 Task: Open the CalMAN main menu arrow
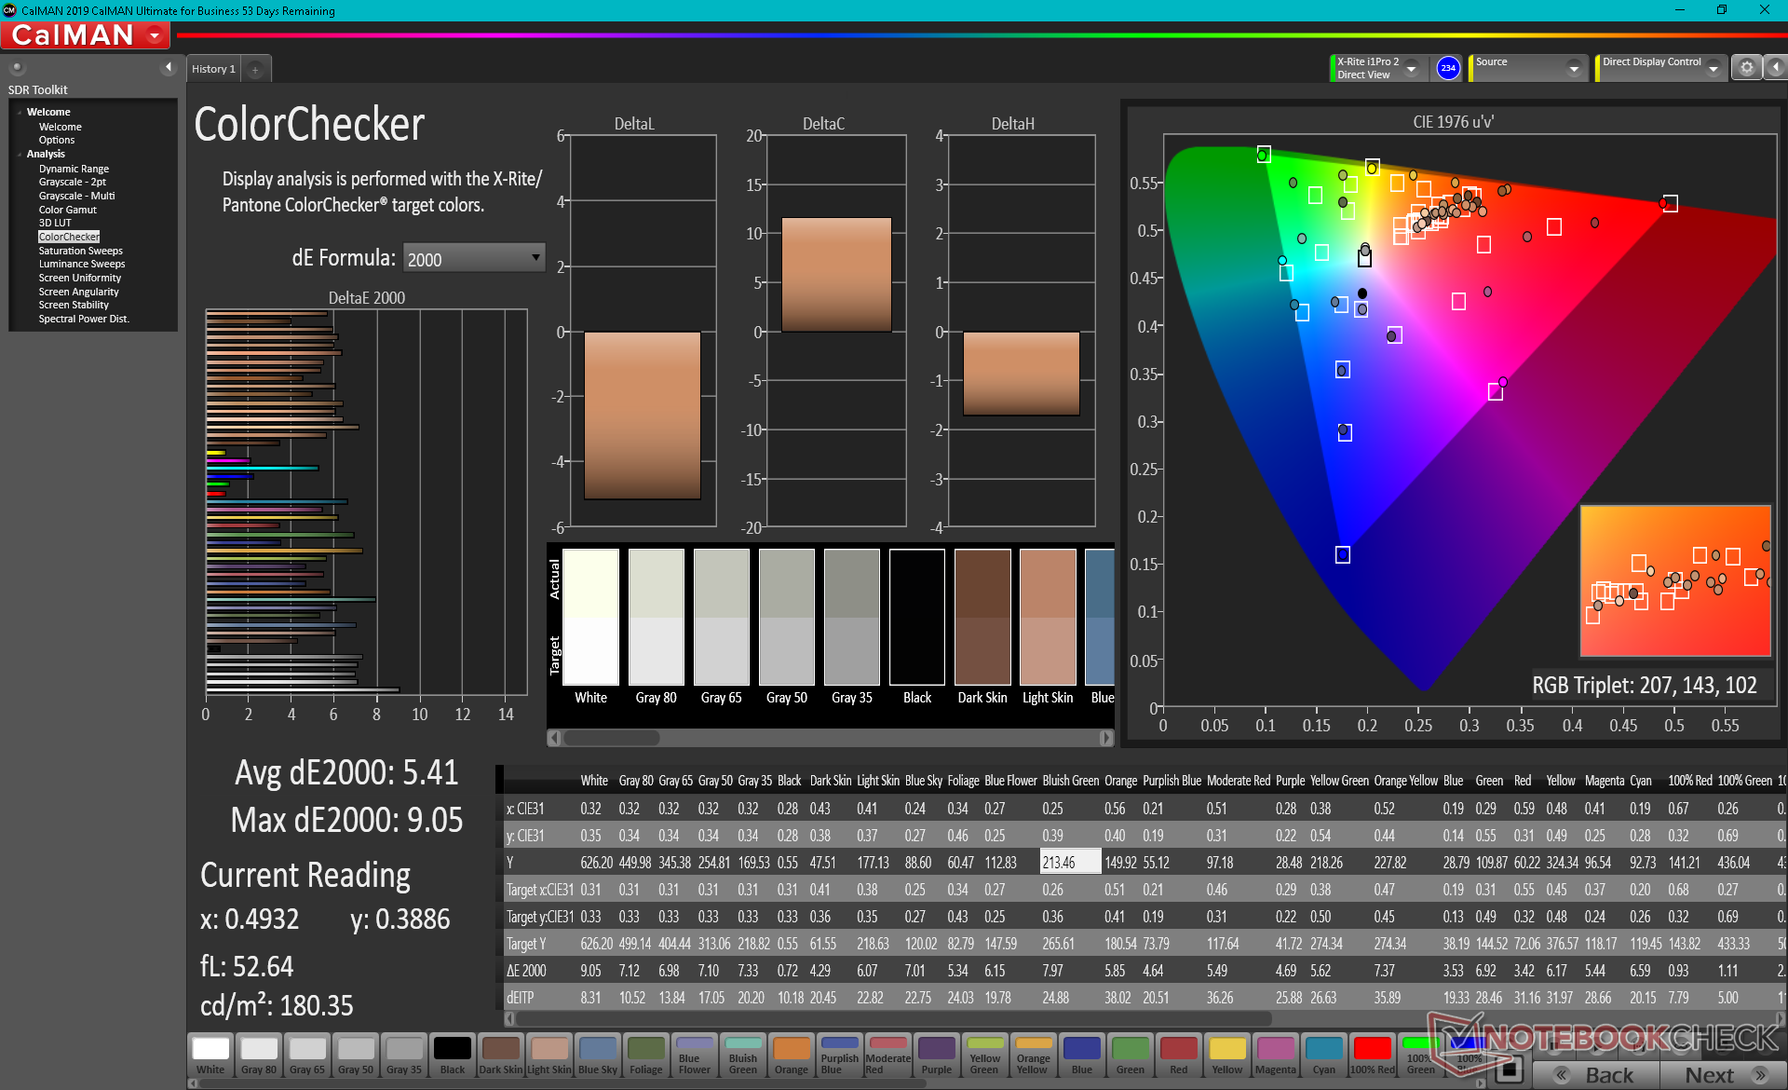click(x=155, y=35)
